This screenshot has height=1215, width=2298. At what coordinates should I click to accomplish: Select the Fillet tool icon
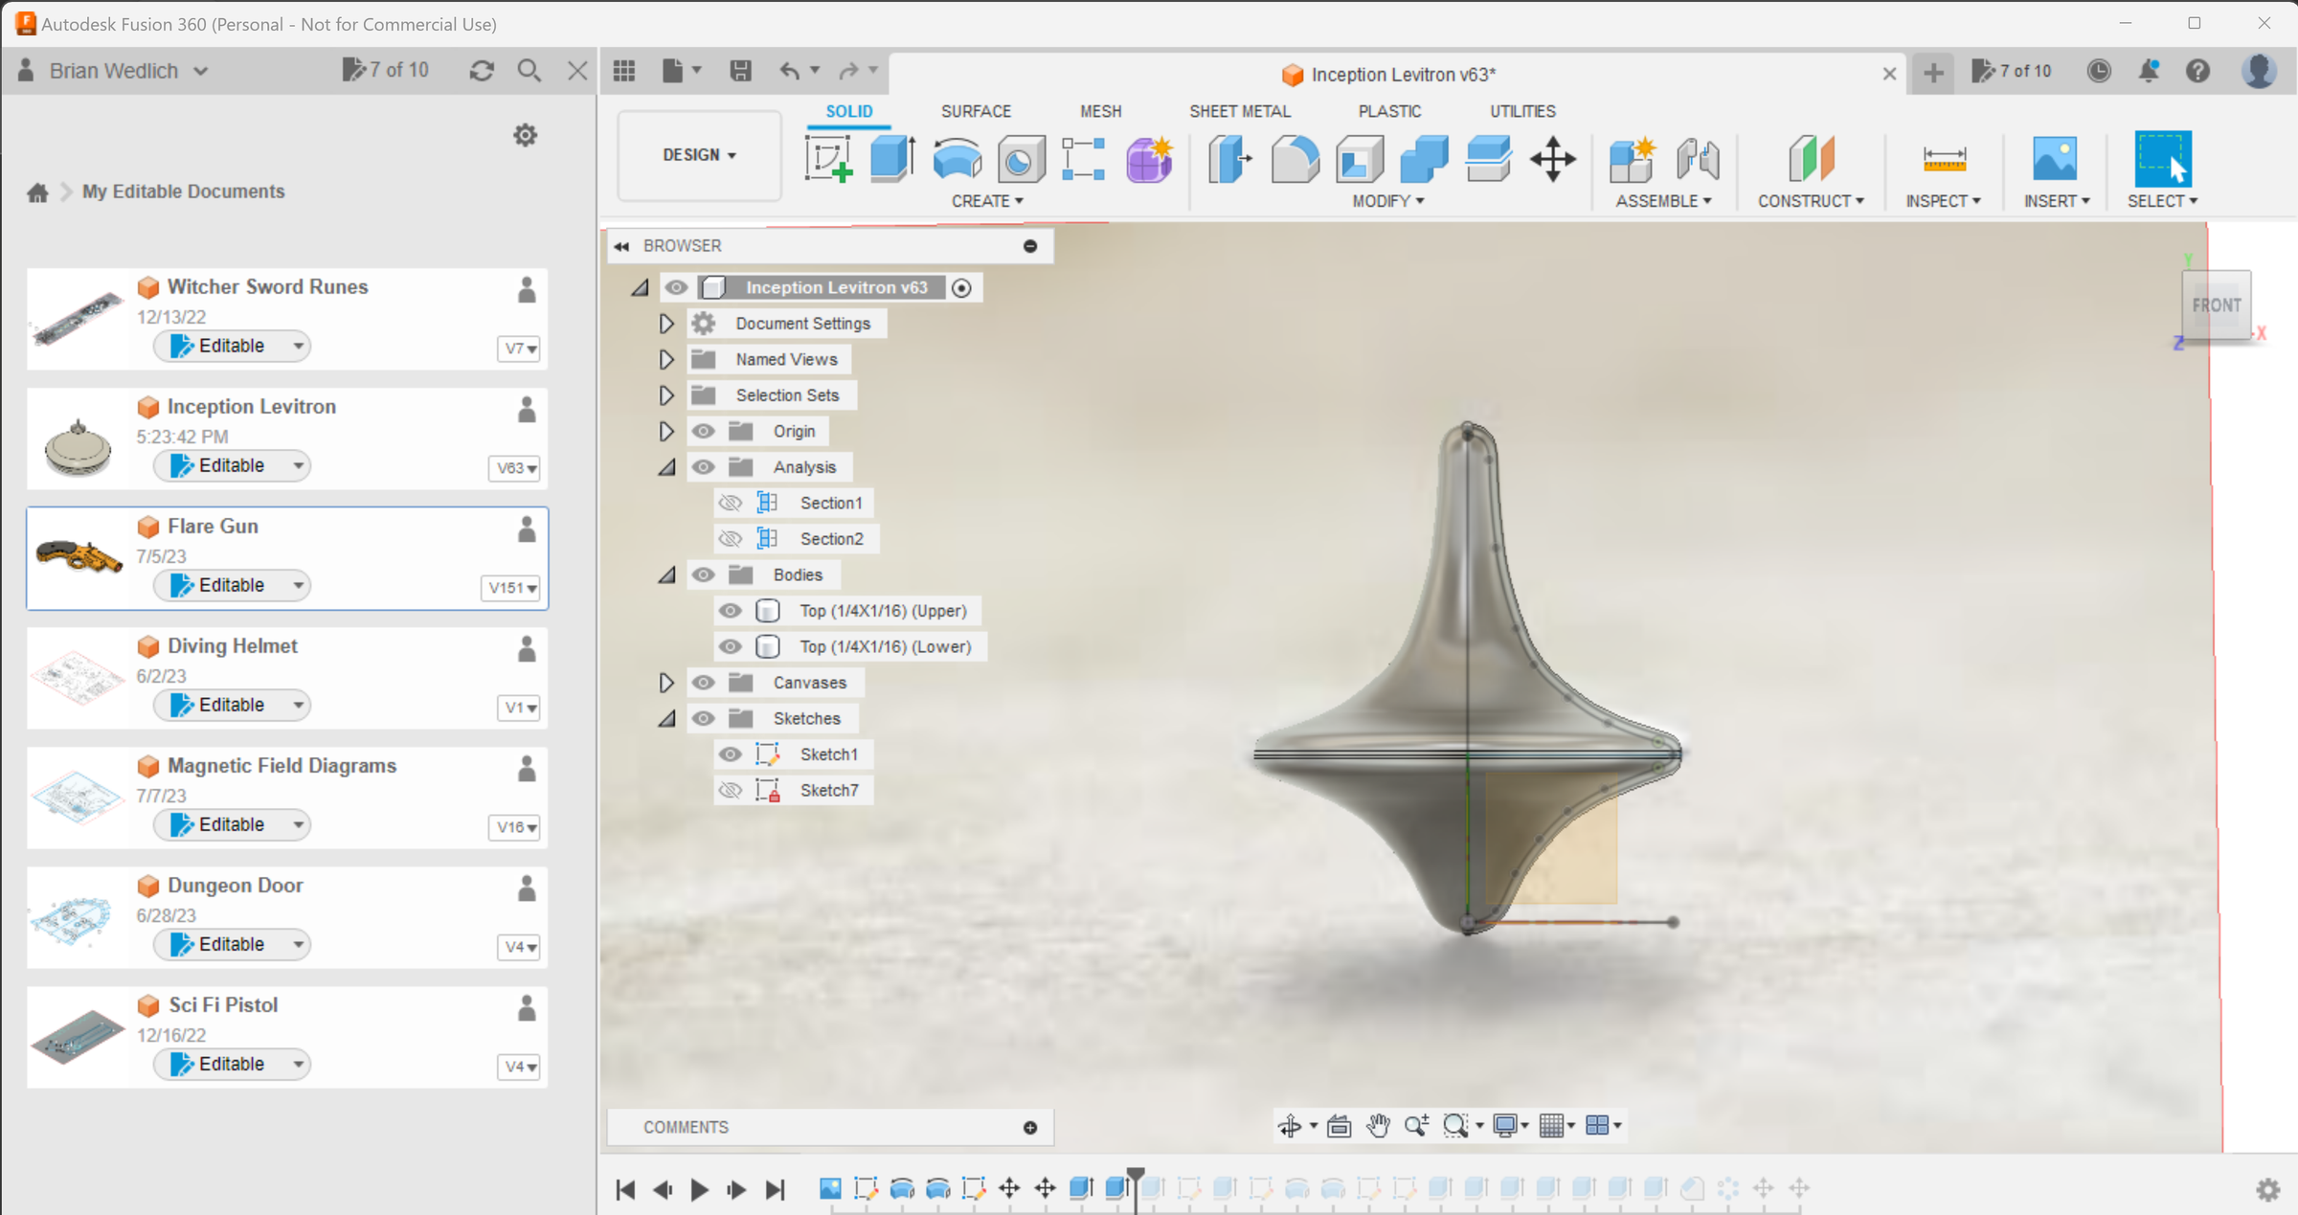[x=1295, y=159]
